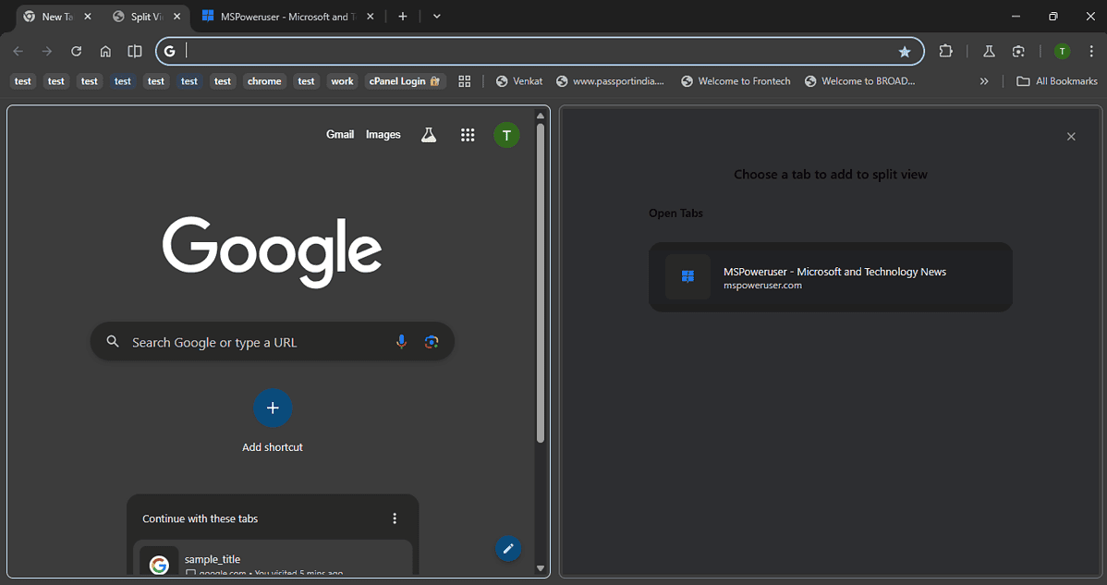Minimize the Chrome window

tap(1016, 17)
